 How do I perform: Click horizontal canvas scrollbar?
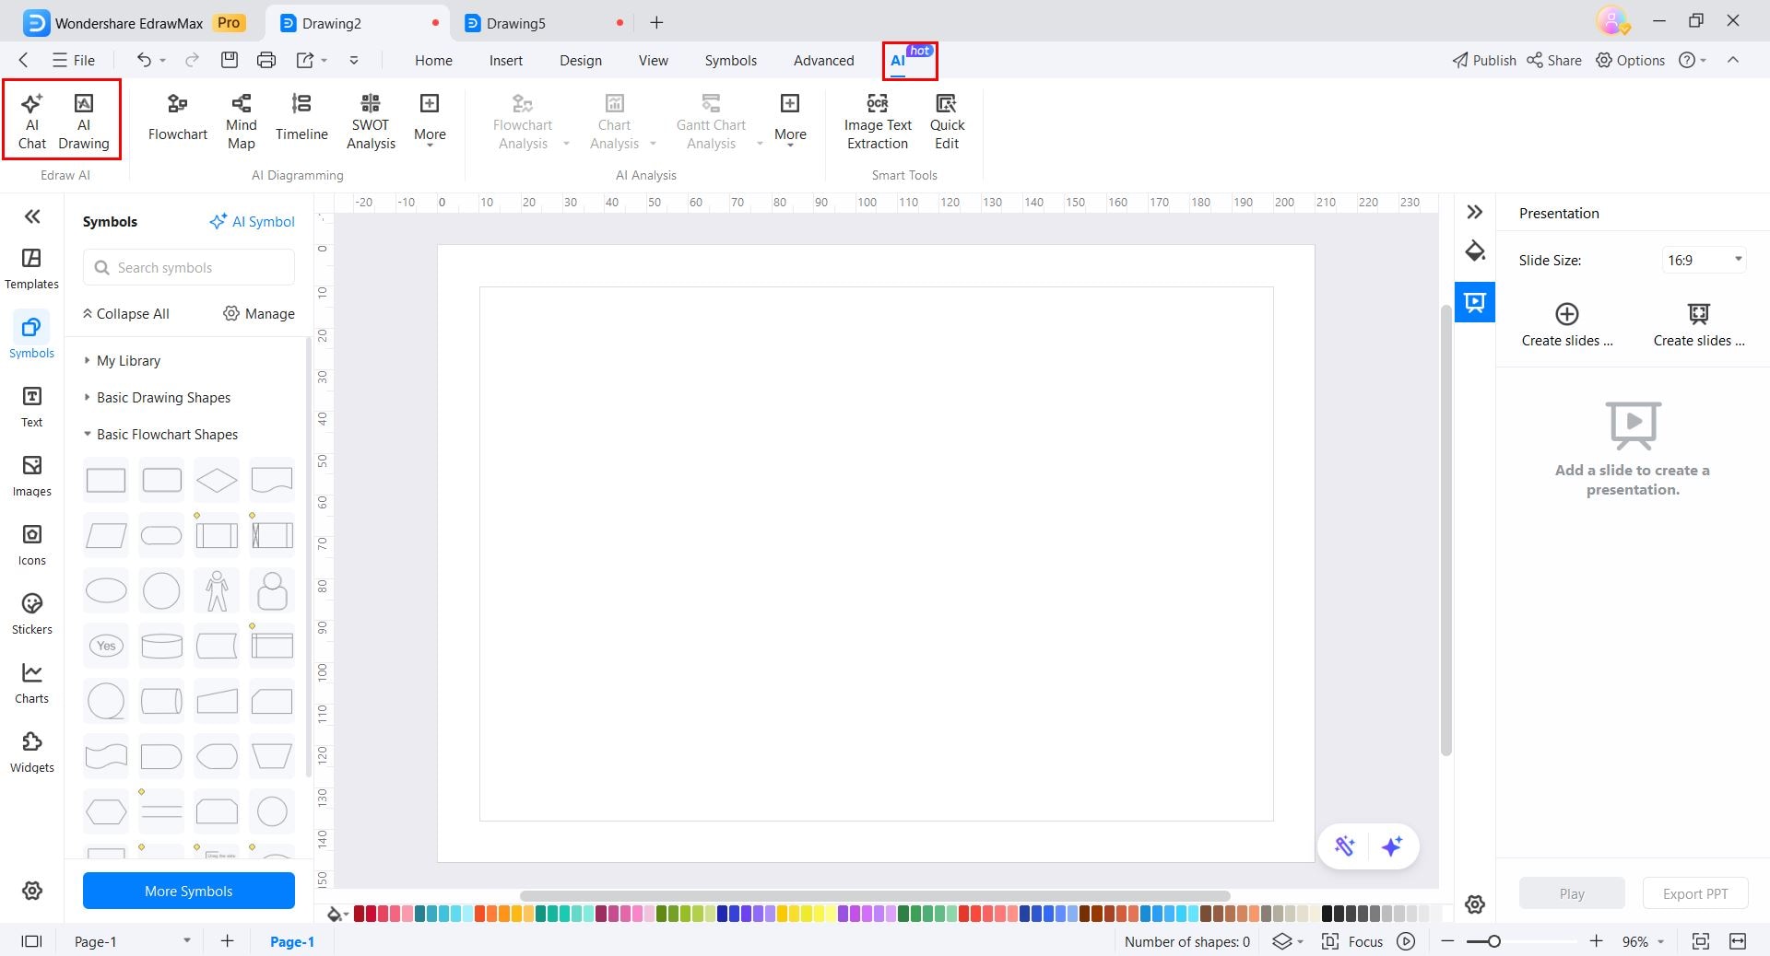pos(875,895)
